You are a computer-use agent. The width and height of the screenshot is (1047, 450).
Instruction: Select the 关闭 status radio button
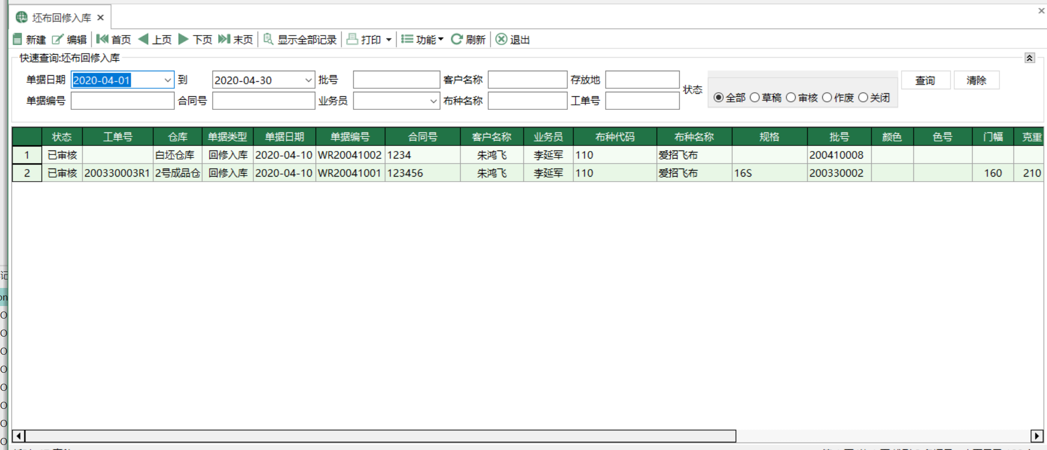point(863,97)
